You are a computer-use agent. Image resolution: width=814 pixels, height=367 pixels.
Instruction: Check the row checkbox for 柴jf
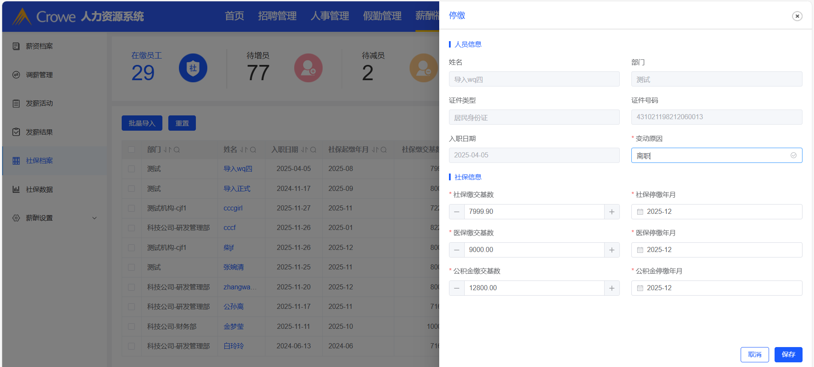131,248
